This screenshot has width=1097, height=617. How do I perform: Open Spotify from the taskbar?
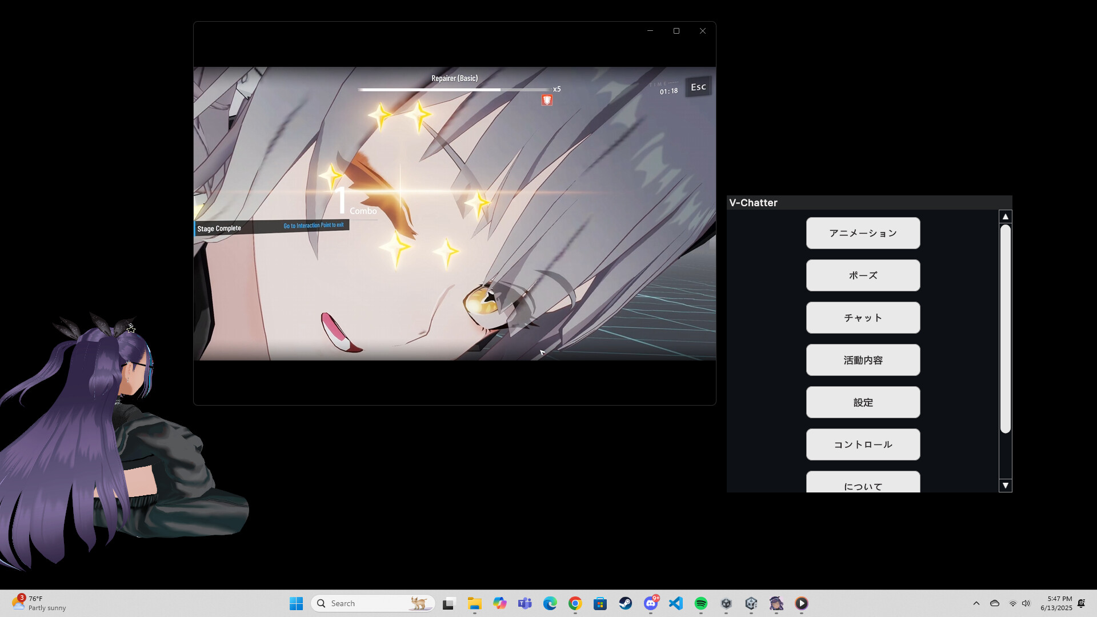pyautogui.click(x=701, y=603)
